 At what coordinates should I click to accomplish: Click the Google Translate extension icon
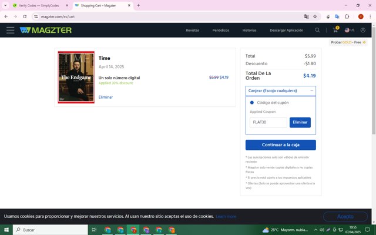click(337, 16)
